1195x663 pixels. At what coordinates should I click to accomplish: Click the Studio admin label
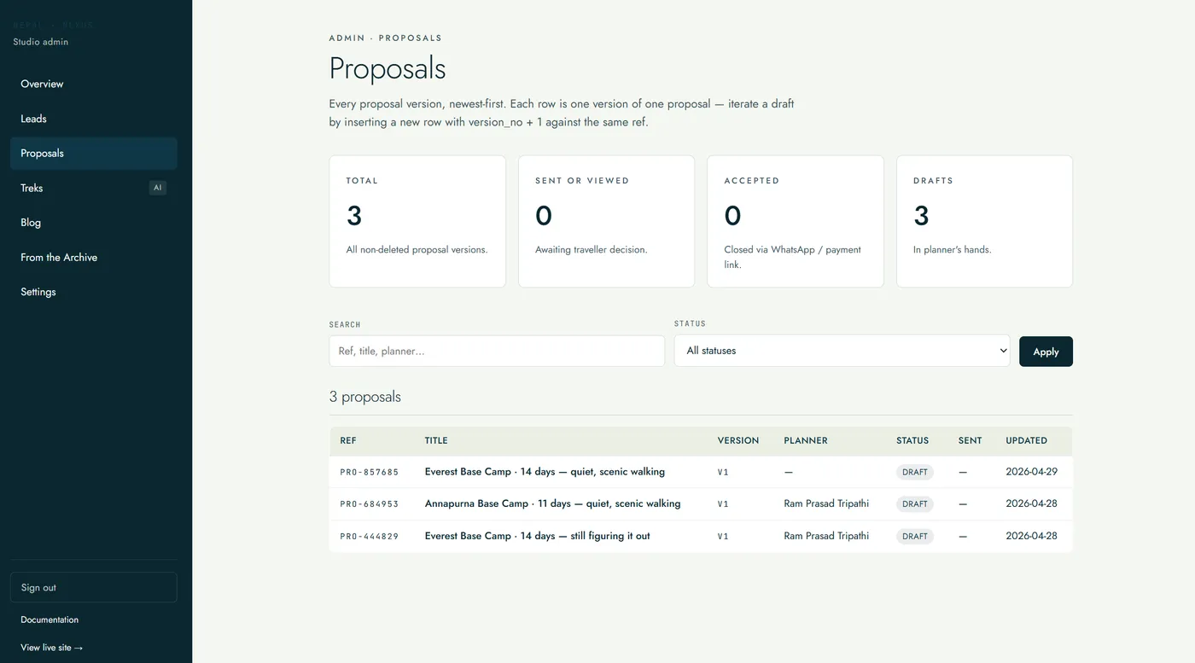(41, 42)
